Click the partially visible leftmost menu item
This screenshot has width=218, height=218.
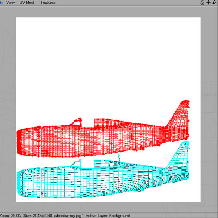point(1,2)
